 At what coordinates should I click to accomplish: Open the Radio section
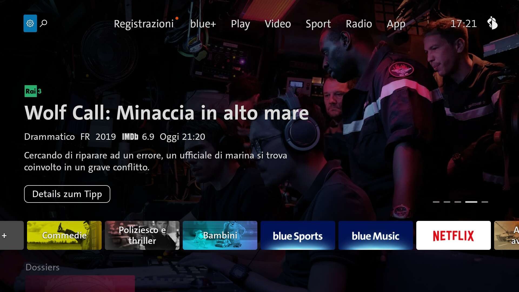359,24
